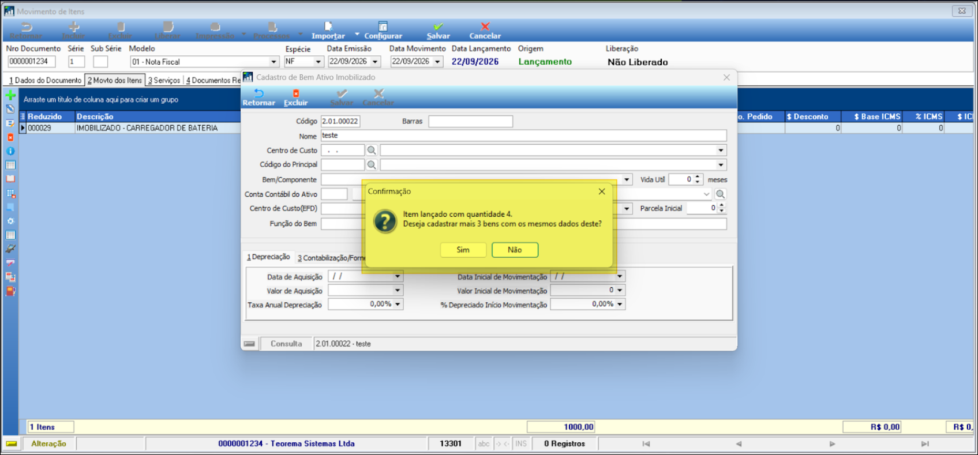Decrease Parcela Inicial stepper value
The width and height of the screenshot is (978, 455).
coord(721,211)
